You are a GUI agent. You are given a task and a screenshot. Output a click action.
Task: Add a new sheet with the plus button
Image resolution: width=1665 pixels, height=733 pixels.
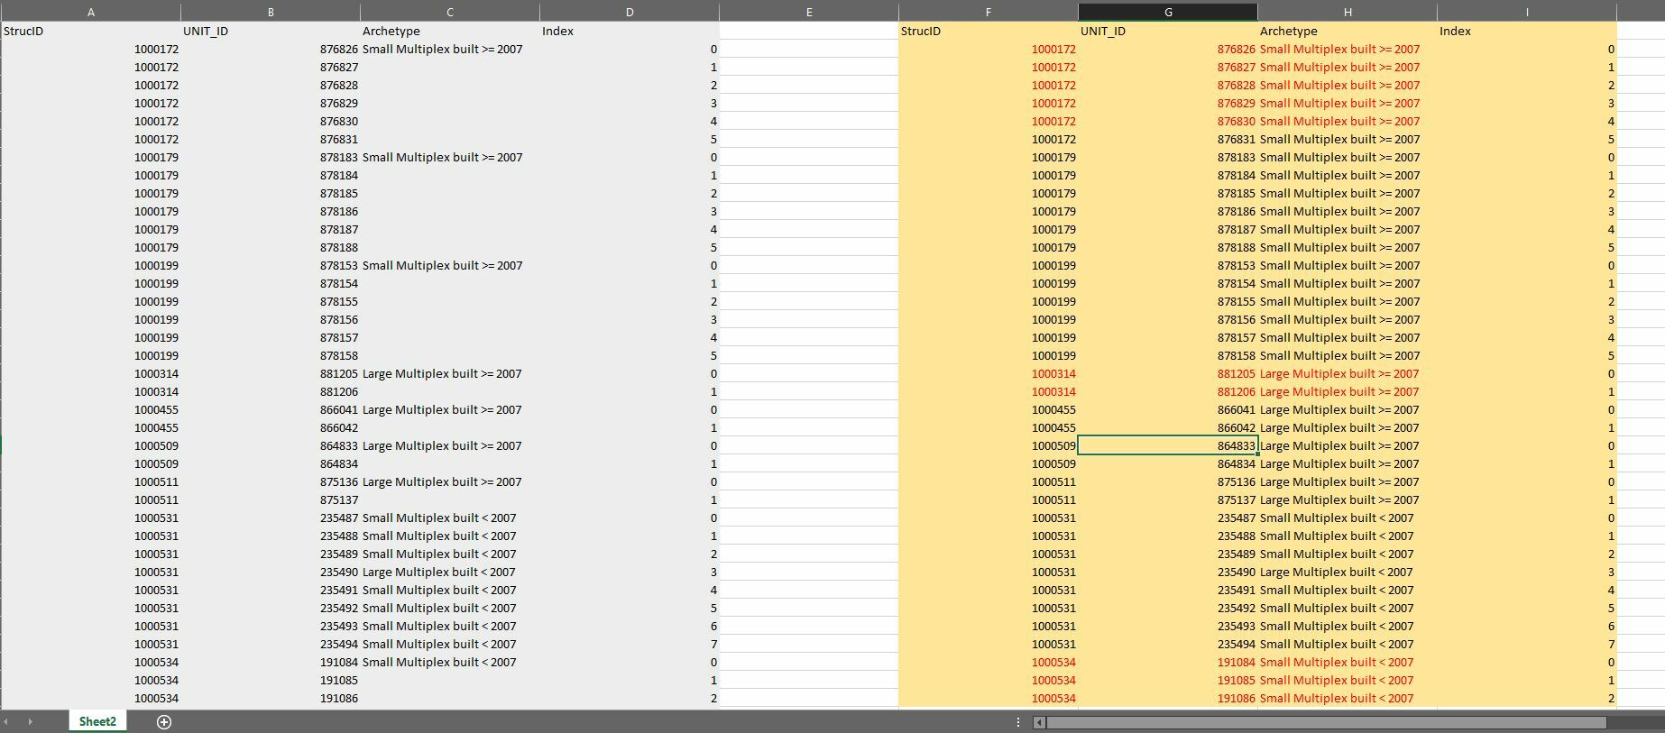(x=164, y=721)
